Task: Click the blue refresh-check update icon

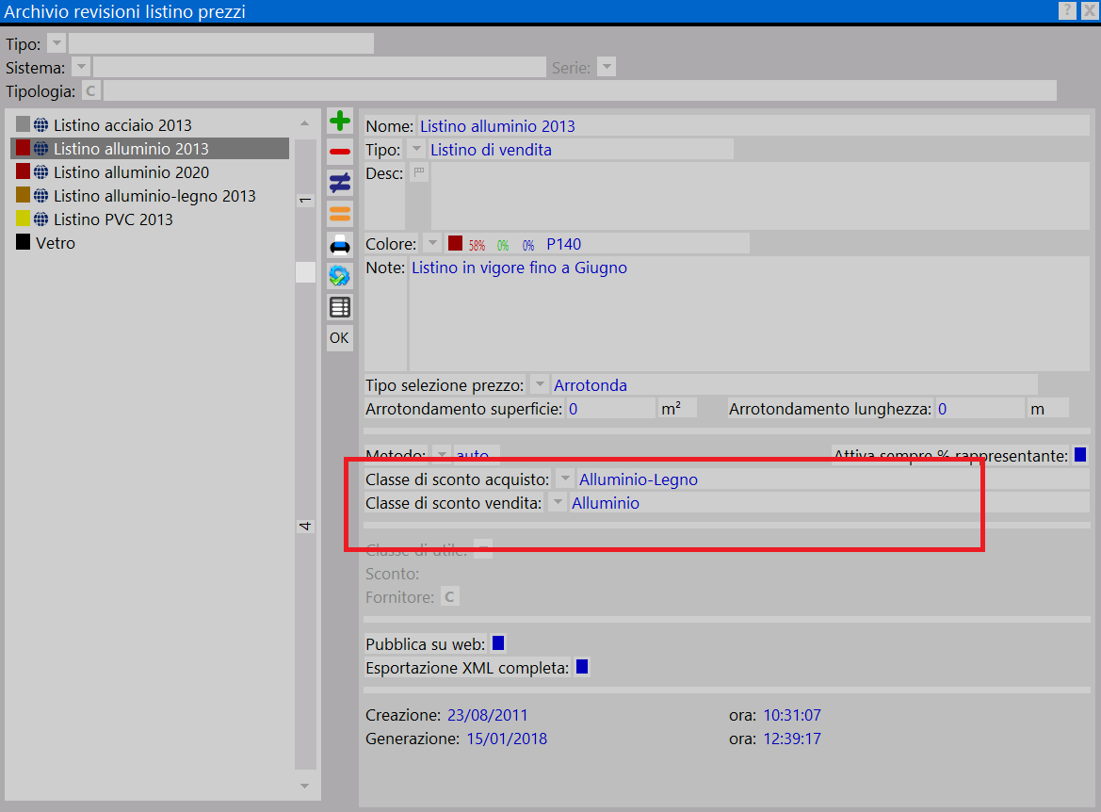Action: coord(340,276)
